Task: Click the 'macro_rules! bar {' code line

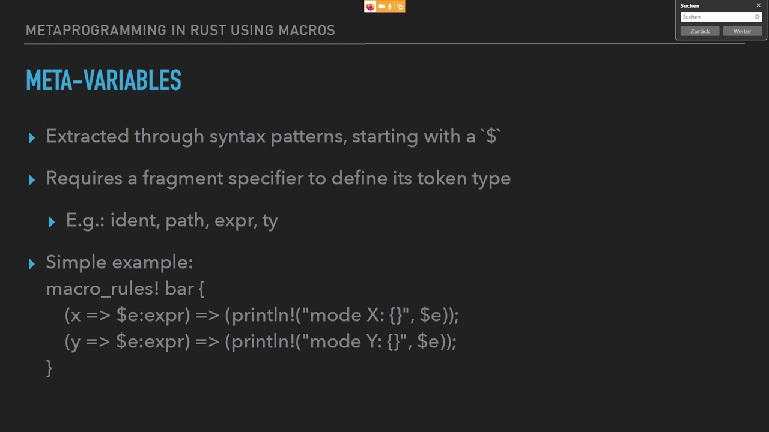Action: click(x=125, y=289)
